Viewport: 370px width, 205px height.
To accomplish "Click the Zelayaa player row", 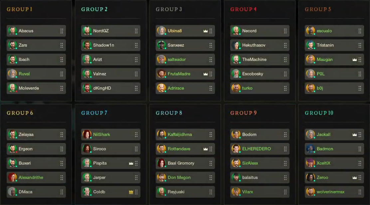I will pyautogui.click(x=33, y=135).
